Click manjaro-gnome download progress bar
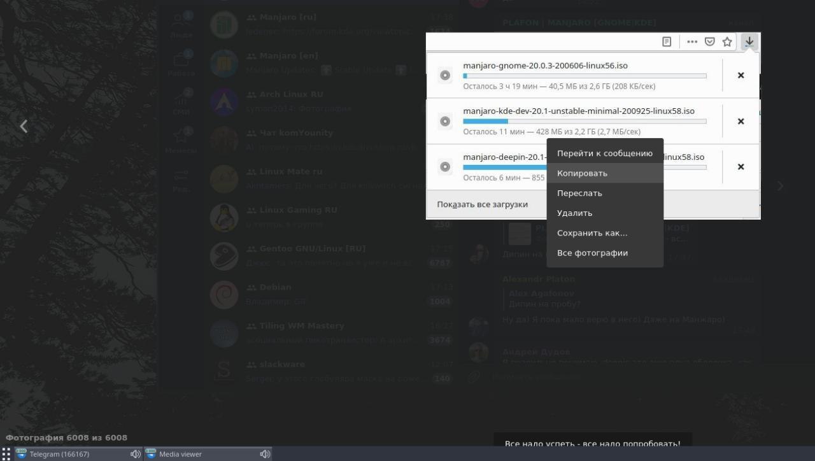Screen dimensions: 815x461 pos(585,76)
